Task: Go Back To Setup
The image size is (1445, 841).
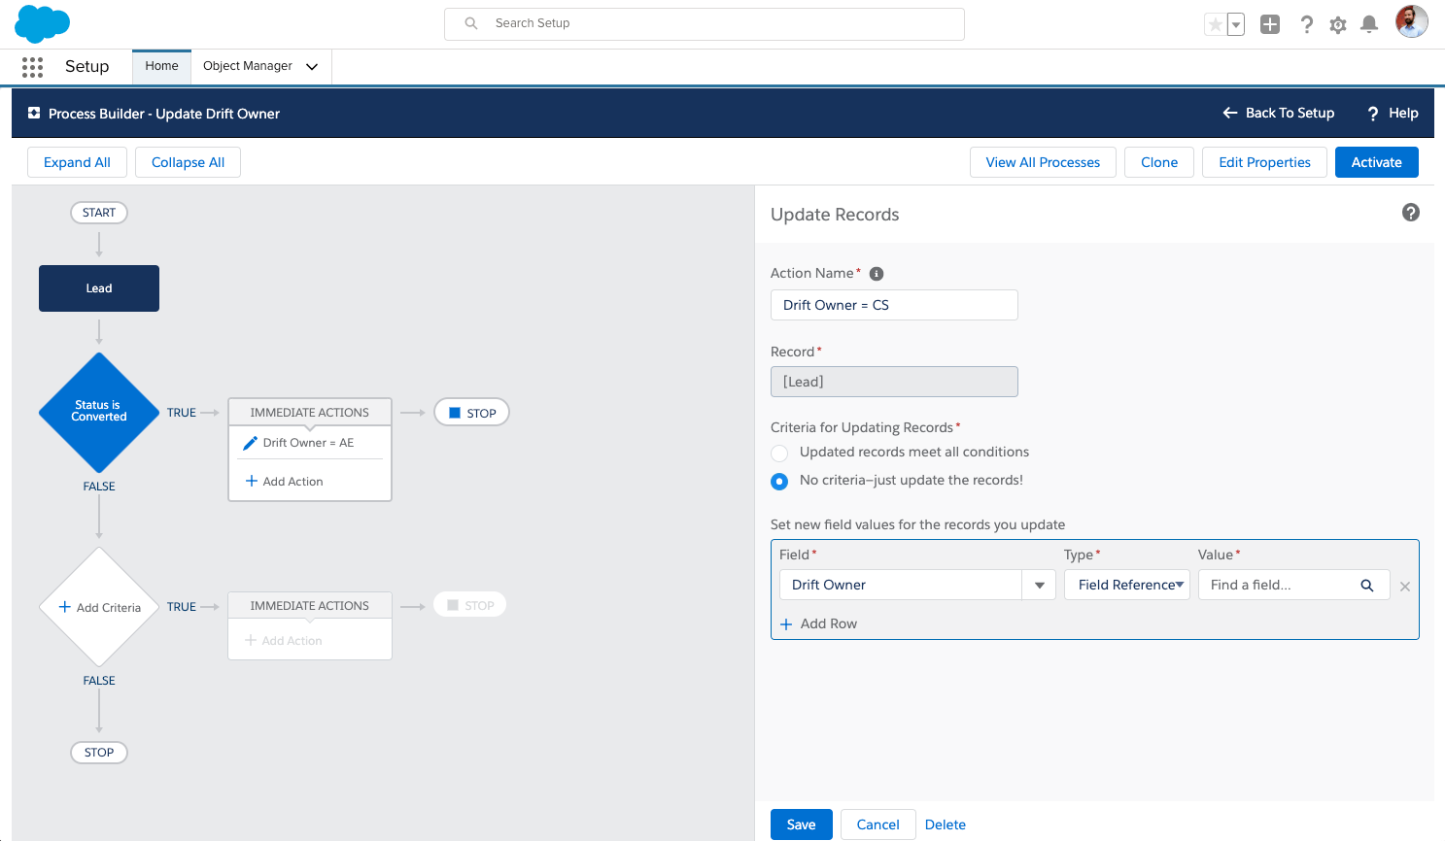Action: (1278, 113)
